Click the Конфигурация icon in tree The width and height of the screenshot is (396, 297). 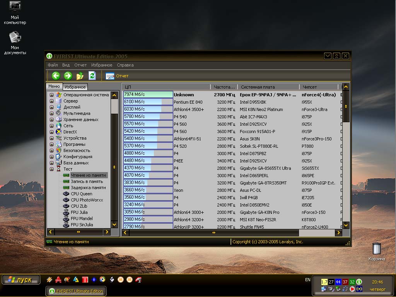click(59, 157)
